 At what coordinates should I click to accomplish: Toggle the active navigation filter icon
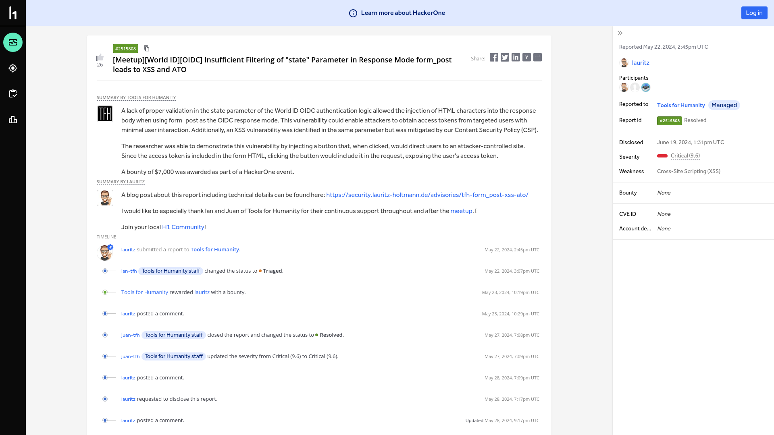pyautogui.click(x=13, y=42)
